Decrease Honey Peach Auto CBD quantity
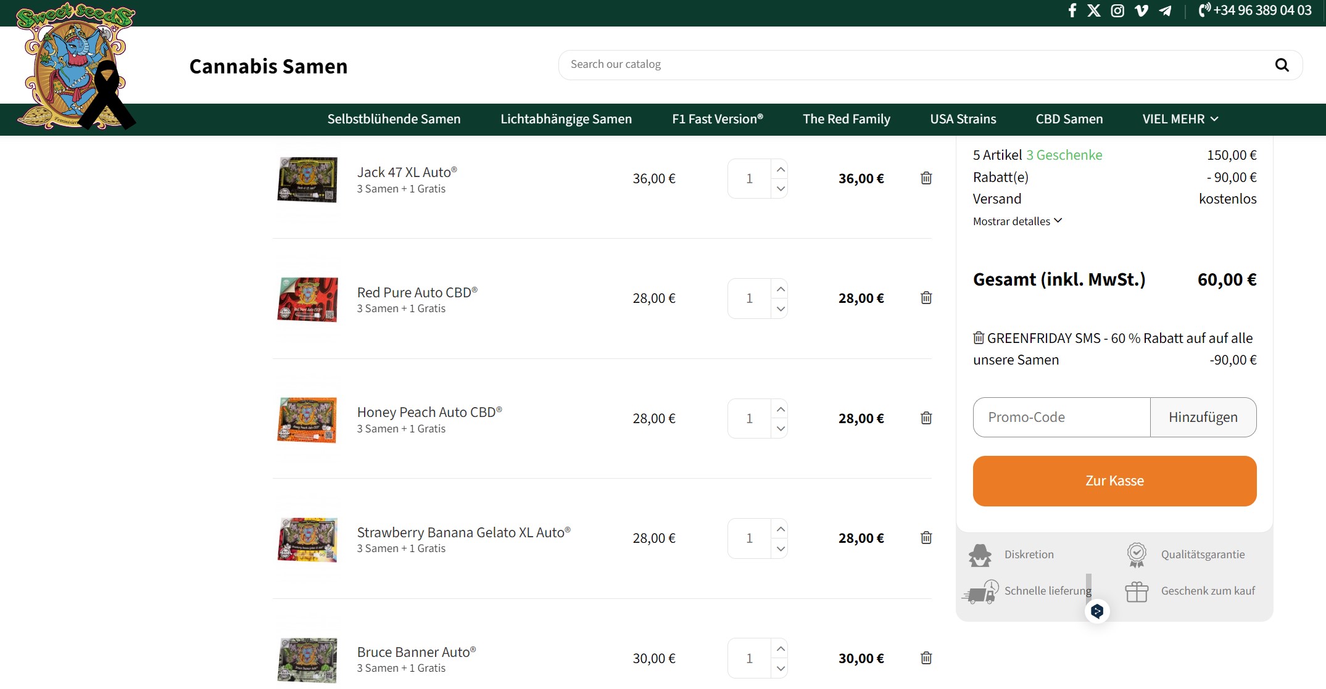The width and height of the screenshot is (1326, 689). [781, 428]
